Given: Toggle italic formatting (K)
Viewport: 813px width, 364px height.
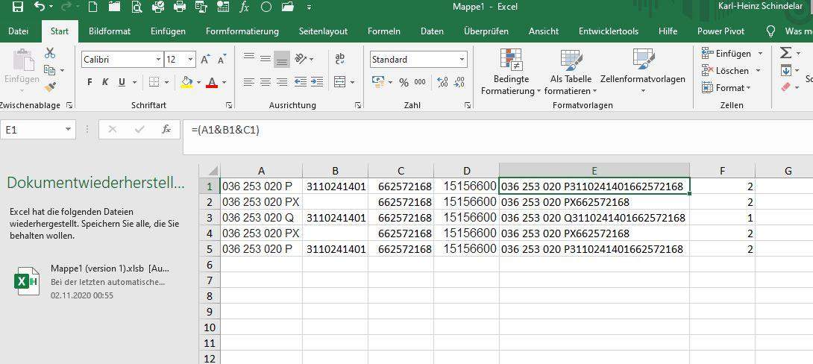Looking at the screenshot, I should 105,82.
